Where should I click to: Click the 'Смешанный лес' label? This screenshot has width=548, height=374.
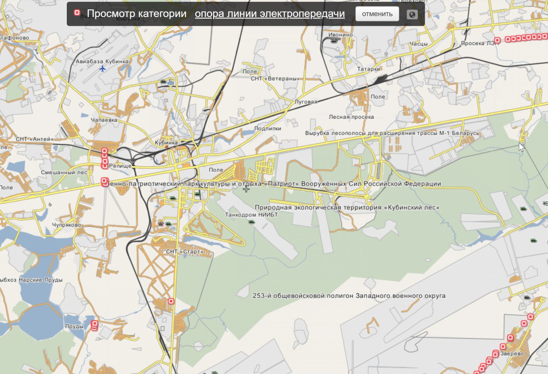point(64,172)
